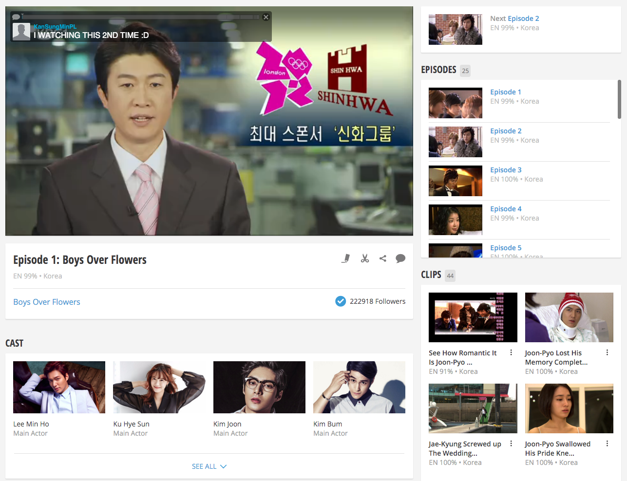Image resolution: width=627 pixels, height=481 pixels.
Task: Click the main video player
Action: (209, 121)
